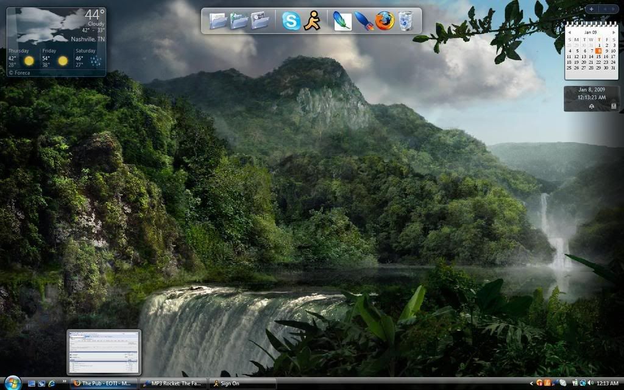Open AIM running-man icon in the dock
This screenshot has height=390, width=624.
tap(313, 20)
